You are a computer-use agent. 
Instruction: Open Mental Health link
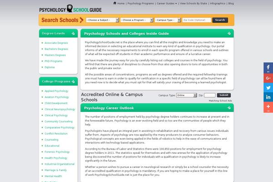[53, 176]
